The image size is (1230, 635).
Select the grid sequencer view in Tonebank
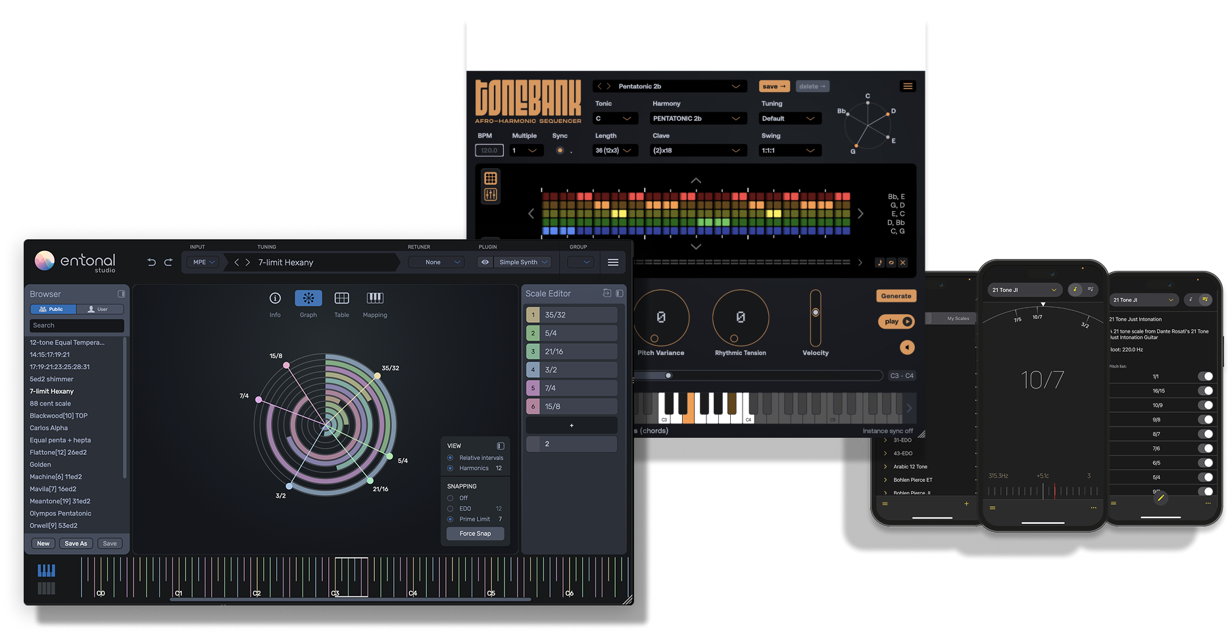(491, 178)
